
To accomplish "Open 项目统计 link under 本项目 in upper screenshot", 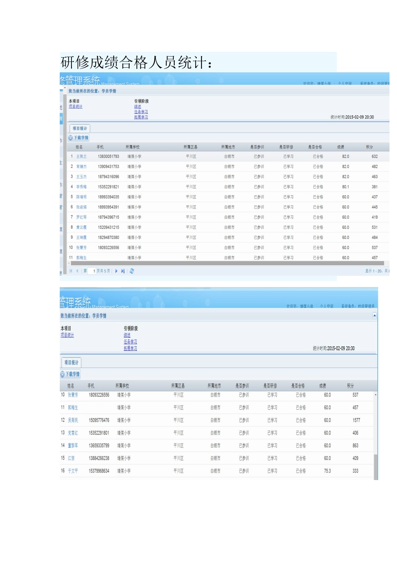I will coord(76,107).
